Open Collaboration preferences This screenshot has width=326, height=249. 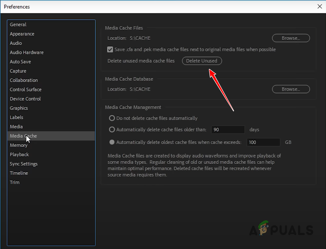pyautogui.click(x=24, y=80)
